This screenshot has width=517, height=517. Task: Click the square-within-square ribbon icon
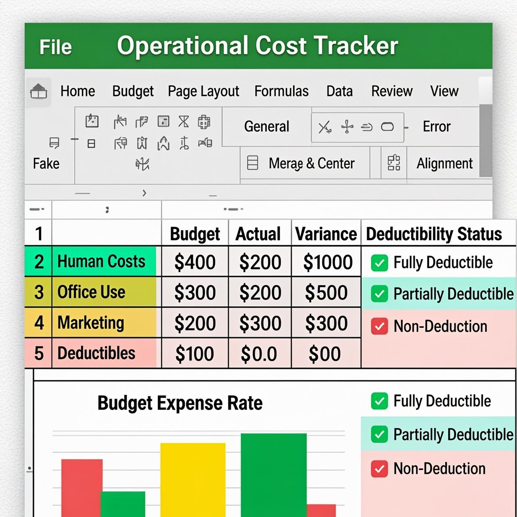[x=163, y=121]
